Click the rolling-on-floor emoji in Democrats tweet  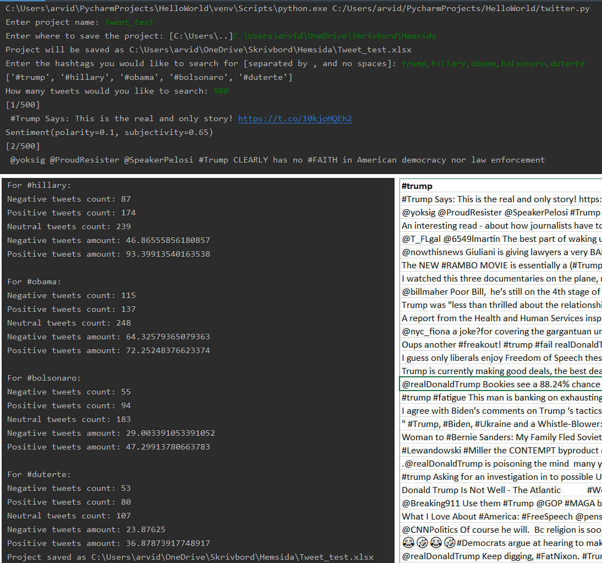pyautogui.click(x=422, y=543)
